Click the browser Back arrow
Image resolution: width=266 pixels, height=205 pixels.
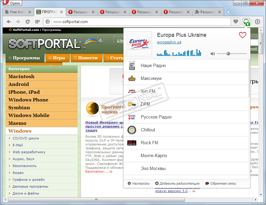[x=9, y=22]
